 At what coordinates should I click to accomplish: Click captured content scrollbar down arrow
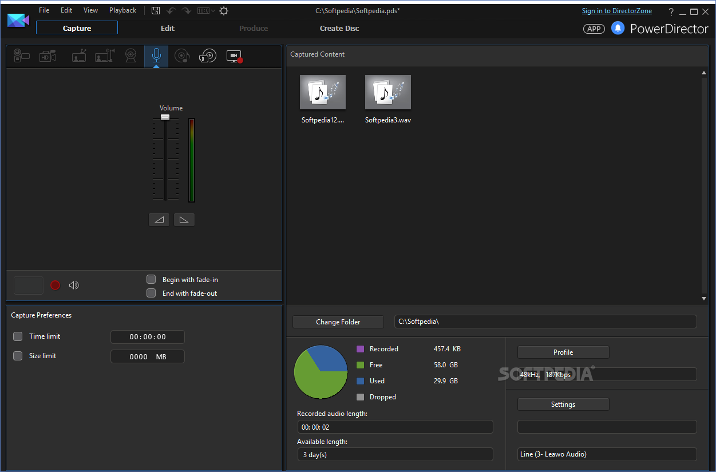[x=705, y=299]
